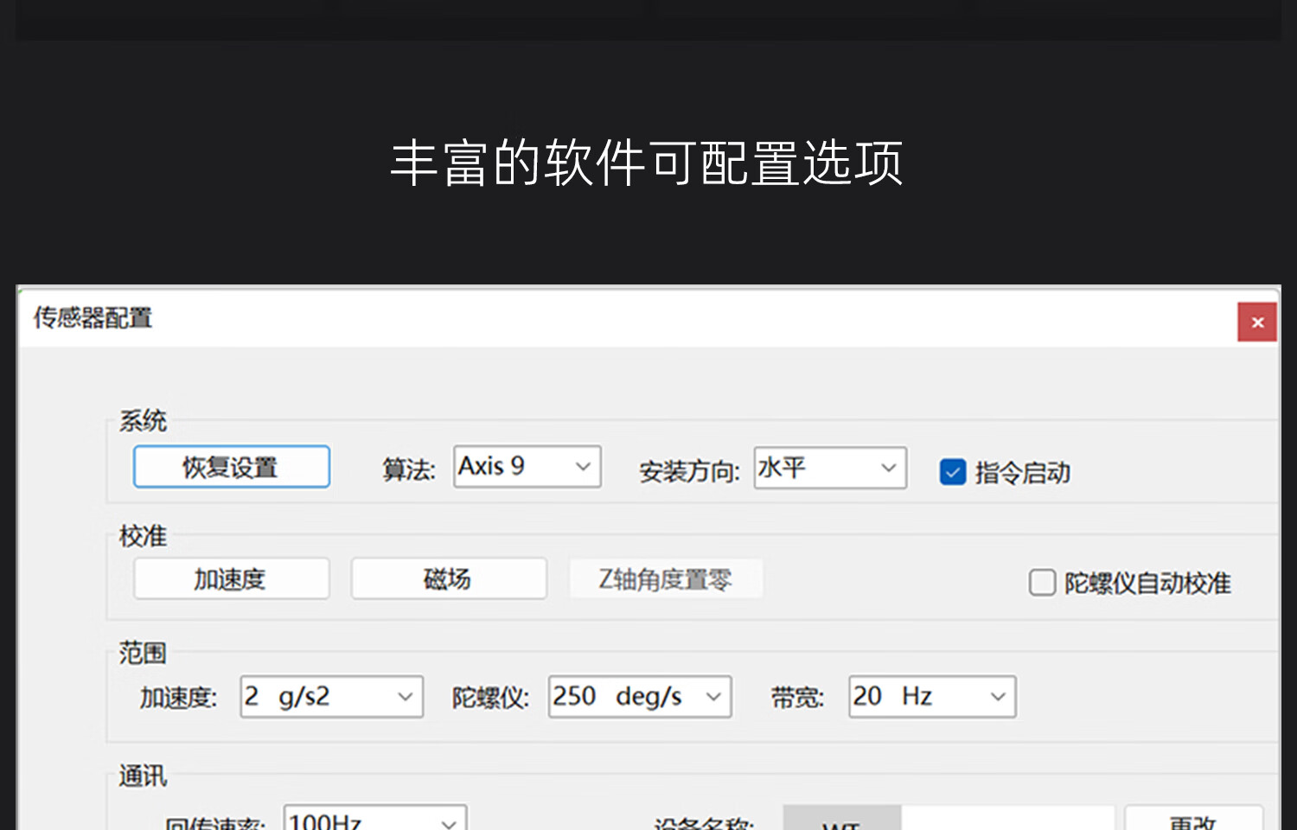Click the 传感器配置 title bar text
Image resolution: width=1297 pixels, height=830 pixels.
point(93,318)
